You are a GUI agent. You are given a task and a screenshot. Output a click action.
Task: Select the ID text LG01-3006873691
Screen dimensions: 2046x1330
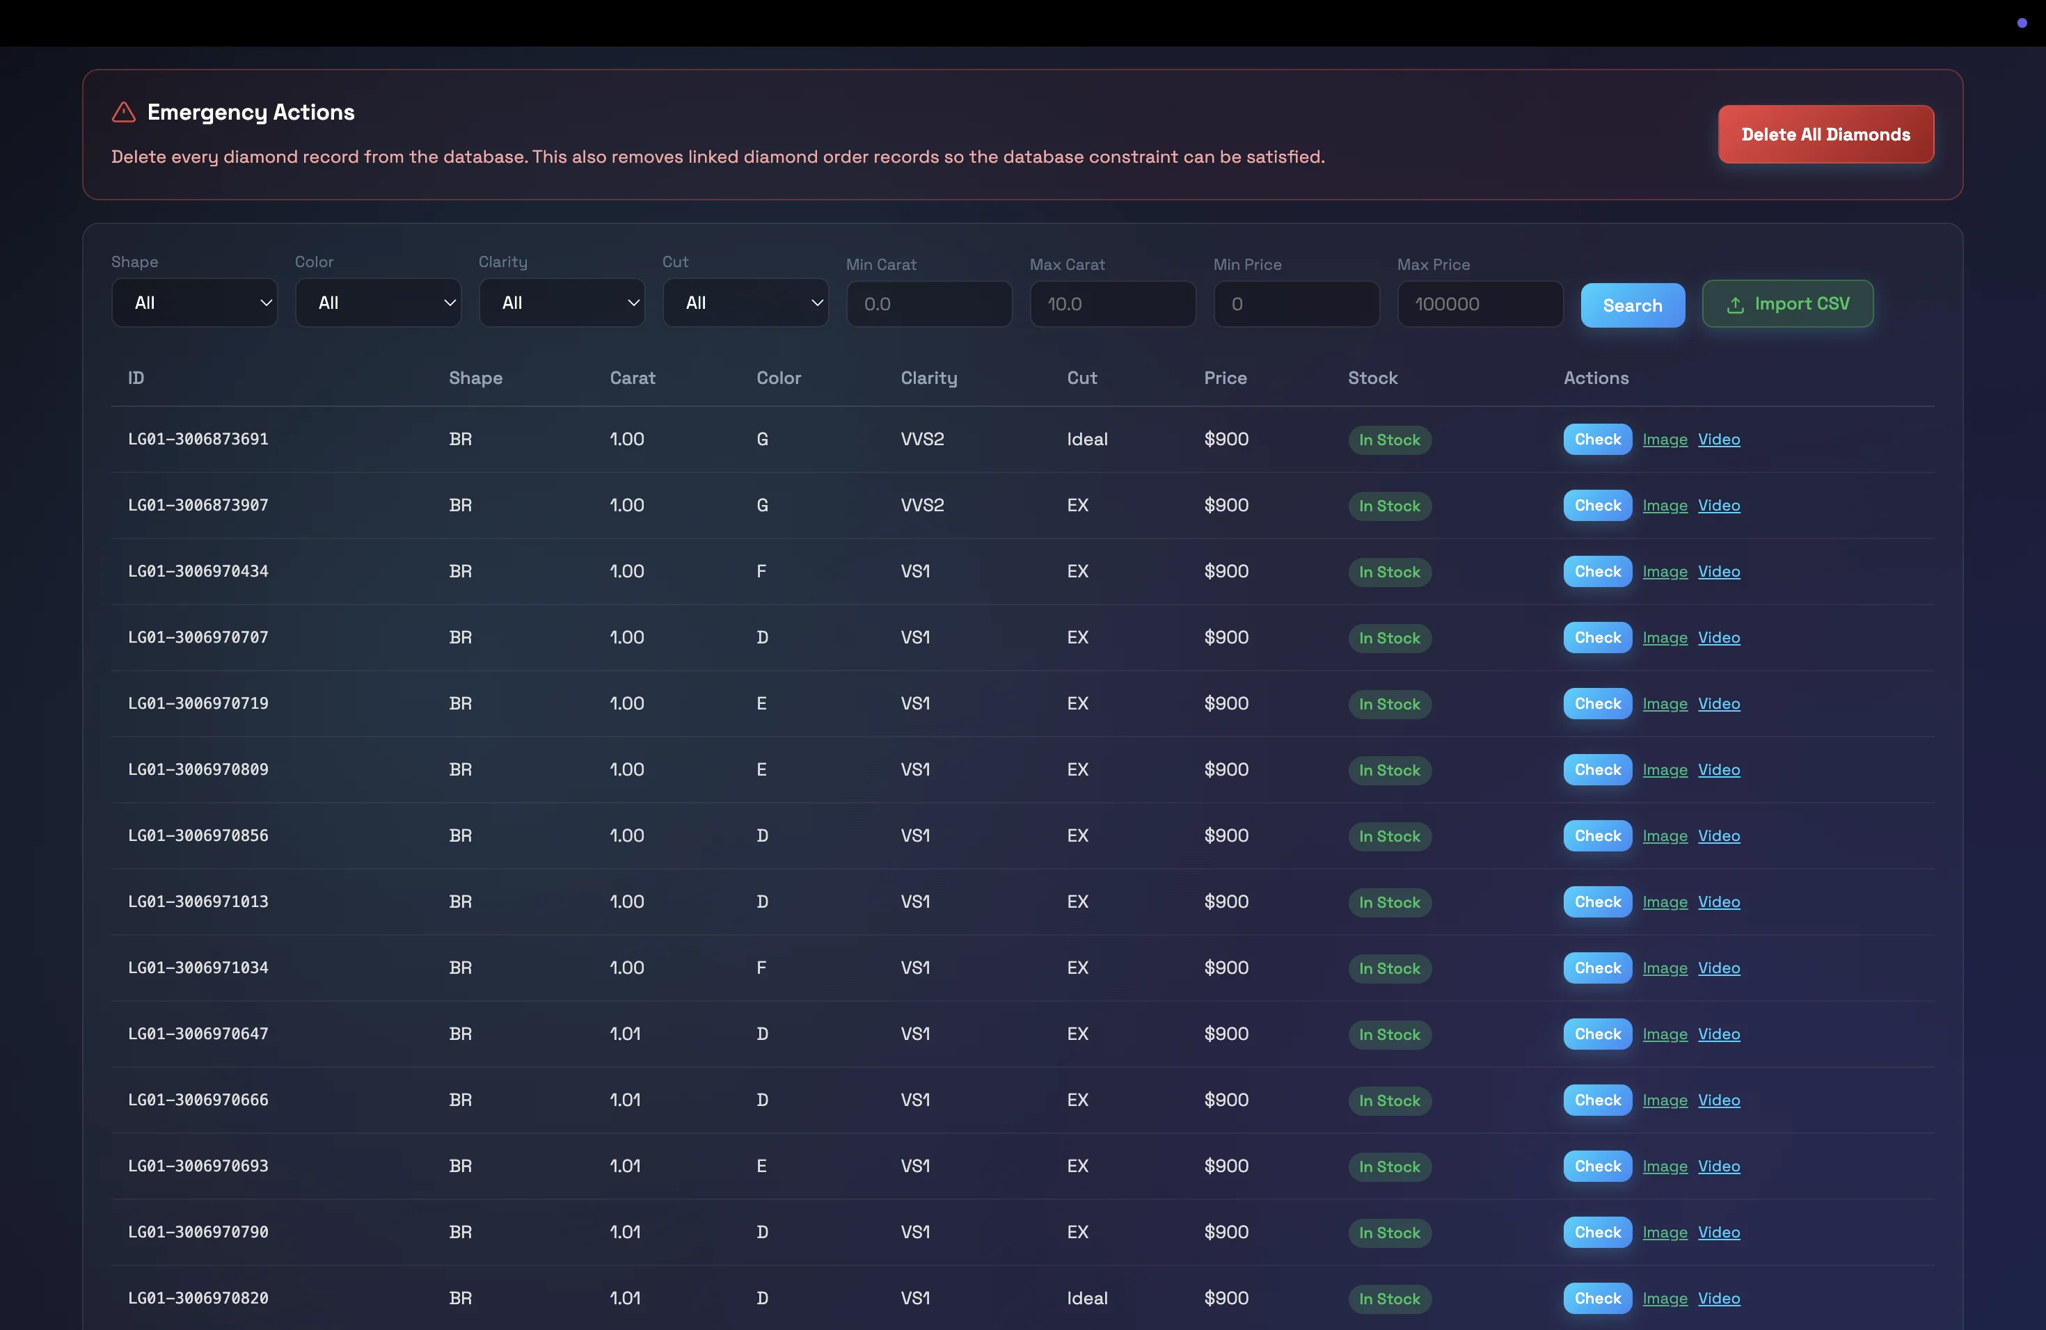coord(198,439)
